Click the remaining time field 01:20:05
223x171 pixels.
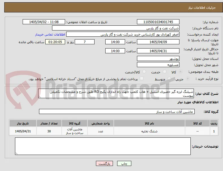point(55,42)
